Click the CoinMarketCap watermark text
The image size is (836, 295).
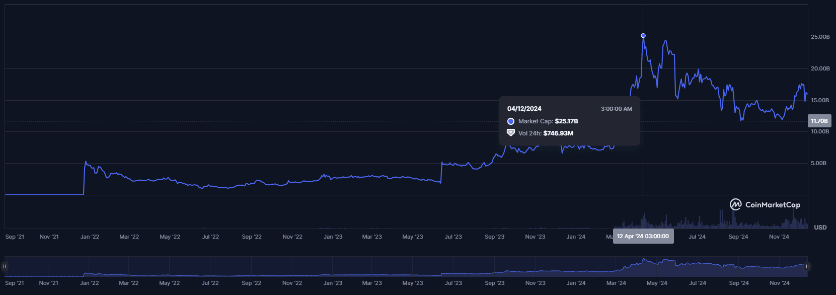coord(772,205)
